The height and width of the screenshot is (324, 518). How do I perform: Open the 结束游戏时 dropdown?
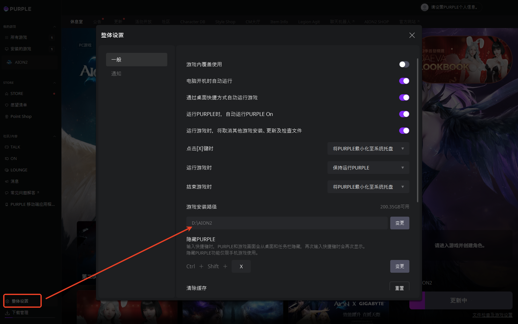(x=368, y=187)
